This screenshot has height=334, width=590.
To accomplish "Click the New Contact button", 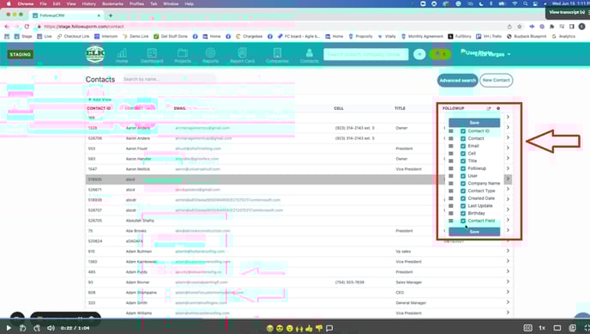I will pos(496,80).
